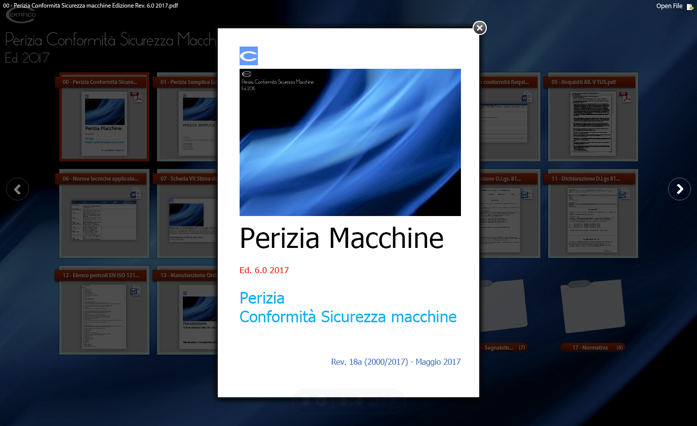Click the Open File icon
The height and width of the screenshot is (426, 697).
[x=690, y=7]
